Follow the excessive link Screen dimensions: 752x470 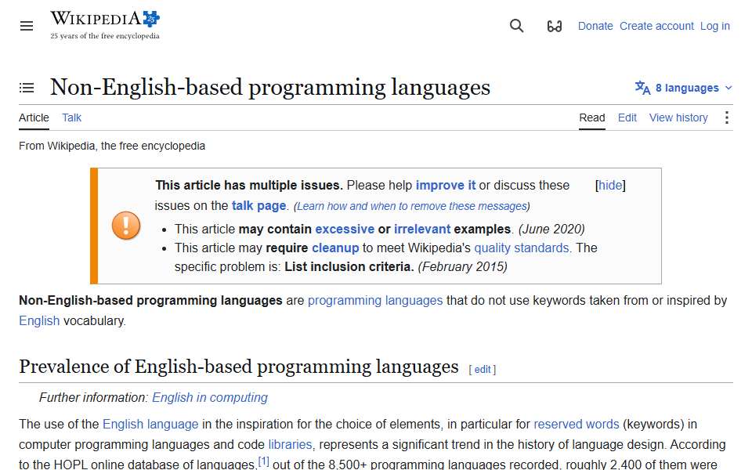pos(345,230)
